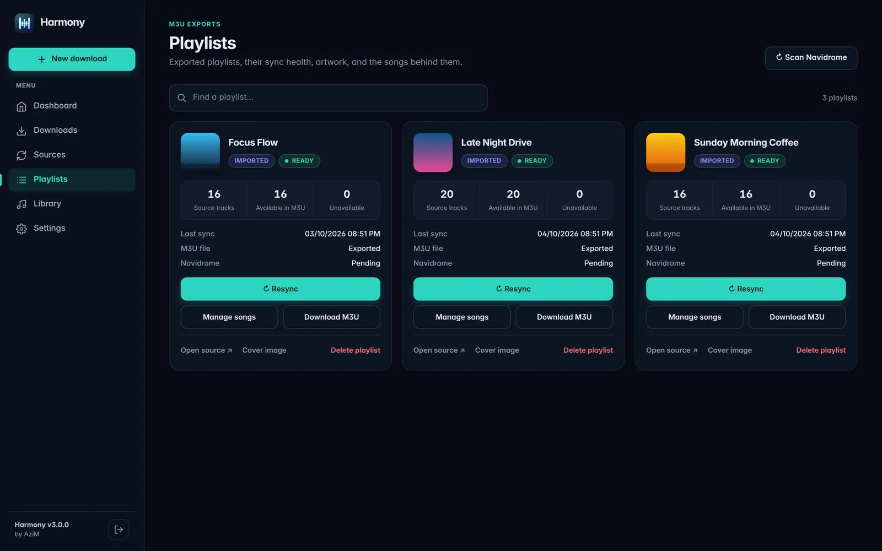
Task: Open Dashboard from the sidebar
Action: point(72,106)
